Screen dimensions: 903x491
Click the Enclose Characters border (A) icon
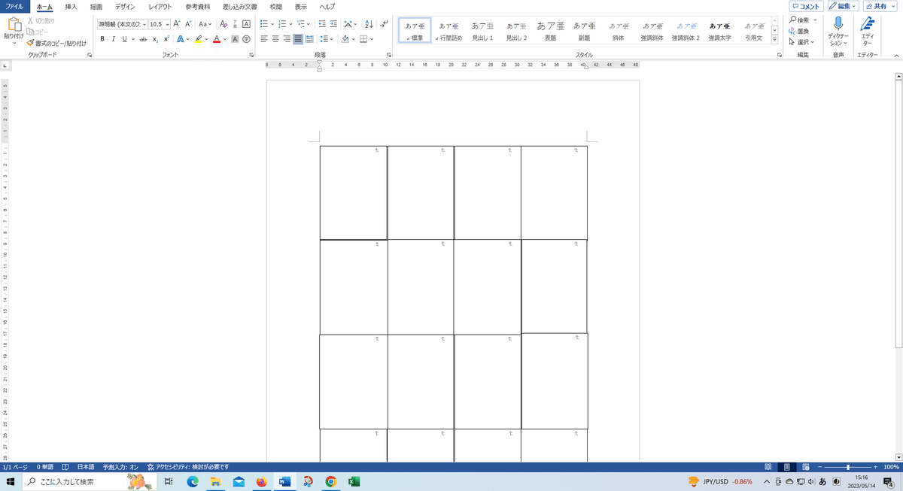[x=246, y=24]
